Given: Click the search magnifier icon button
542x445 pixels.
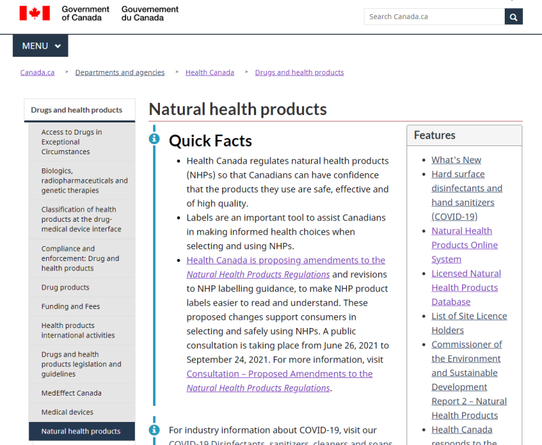Looking at the screenshot, I should (514, 17).
